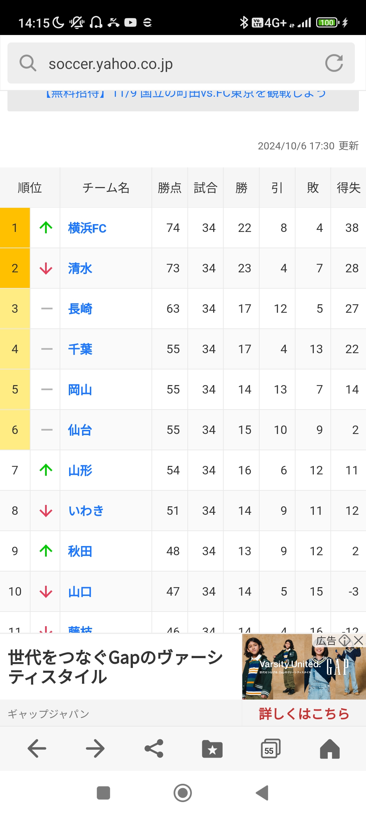Open the 無料招待 町田vs.FC東京 banner link

pos(185,93)
